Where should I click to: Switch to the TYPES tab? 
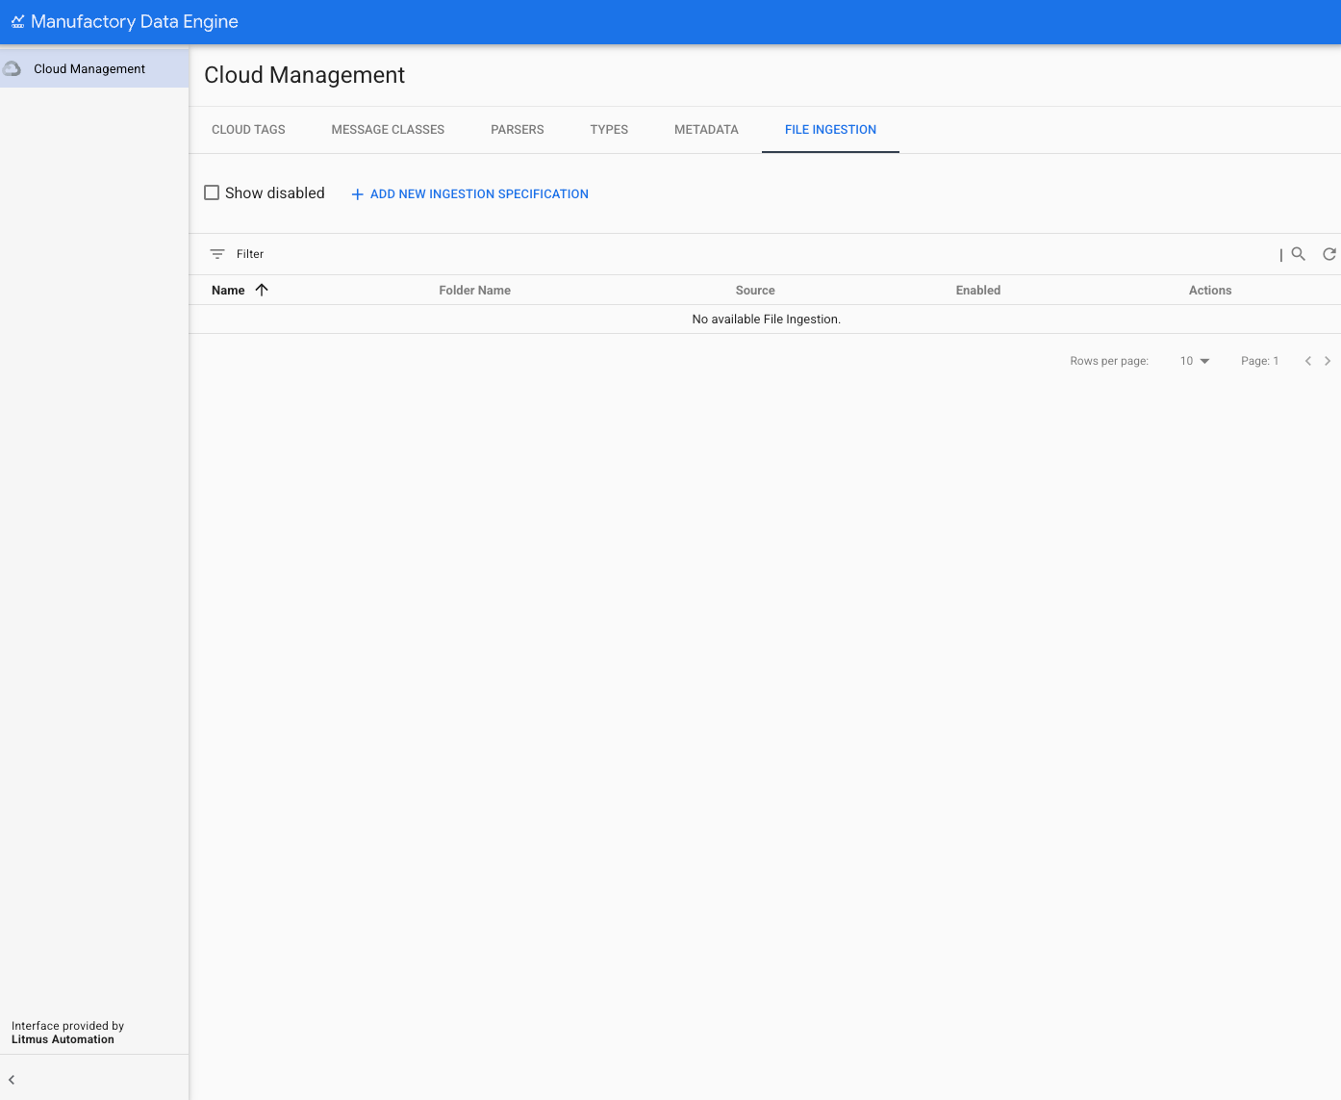609,129
